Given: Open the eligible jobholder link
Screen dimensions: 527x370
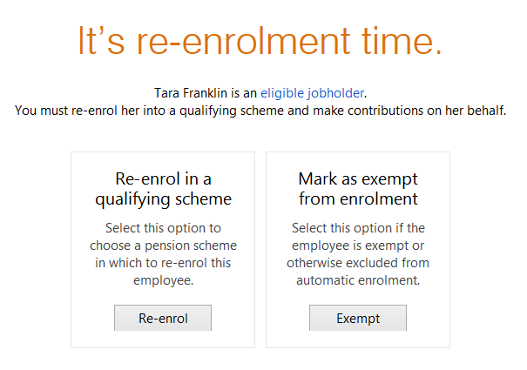Looking at the screenshot, I should (313, 92).
